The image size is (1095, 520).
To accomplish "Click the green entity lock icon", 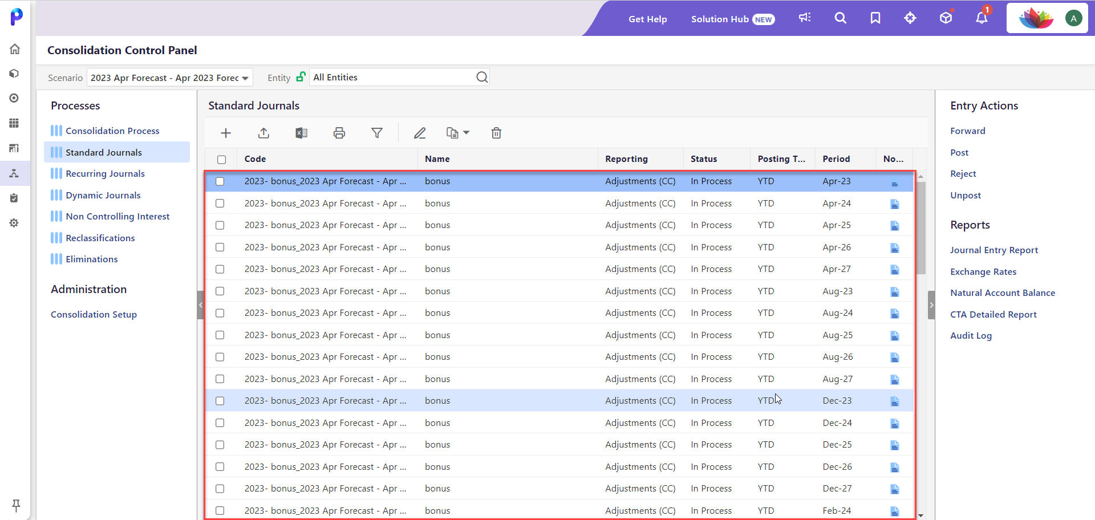I will [x=301, y=76].
